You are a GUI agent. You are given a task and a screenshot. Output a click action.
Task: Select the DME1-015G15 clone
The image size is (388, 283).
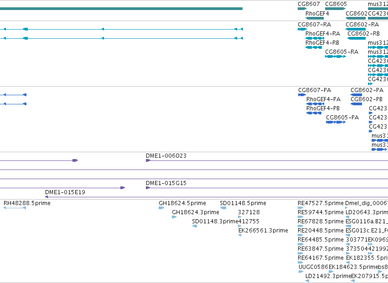coord(166,183)
